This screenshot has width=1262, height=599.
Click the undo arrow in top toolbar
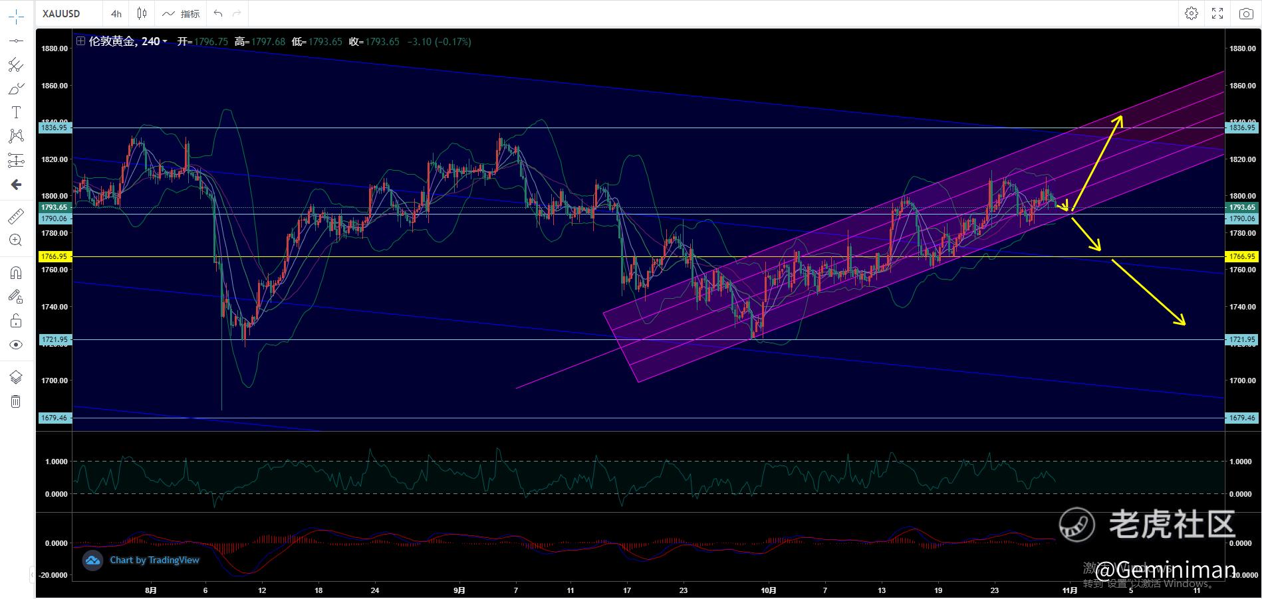218,13
